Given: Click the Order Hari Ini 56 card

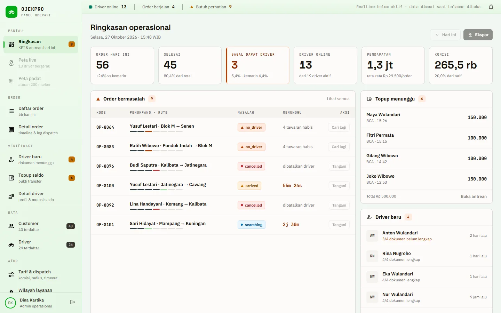Looking at the screenshot, I should (x=122, y=65).
